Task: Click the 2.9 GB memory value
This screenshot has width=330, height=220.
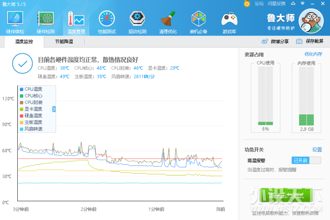Action: pos(306,129)
